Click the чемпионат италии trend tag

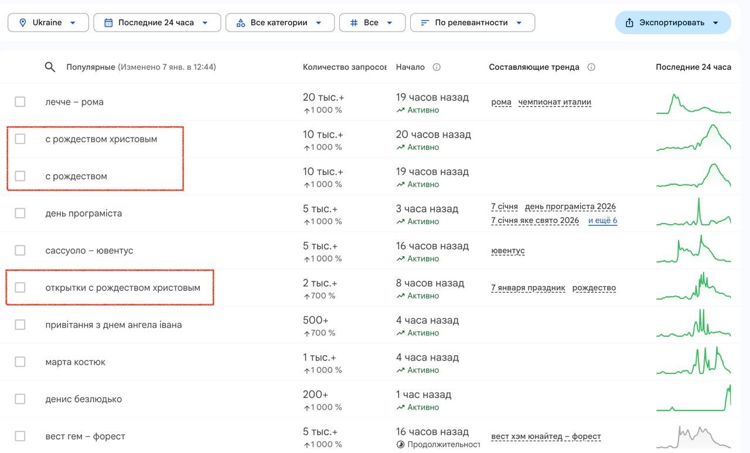click(x=554, y=102)
